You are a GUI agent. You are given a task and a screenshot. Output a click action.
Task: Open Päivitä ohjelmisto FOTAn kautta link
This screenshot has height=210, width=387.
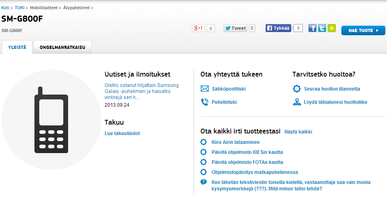[247, 162]
